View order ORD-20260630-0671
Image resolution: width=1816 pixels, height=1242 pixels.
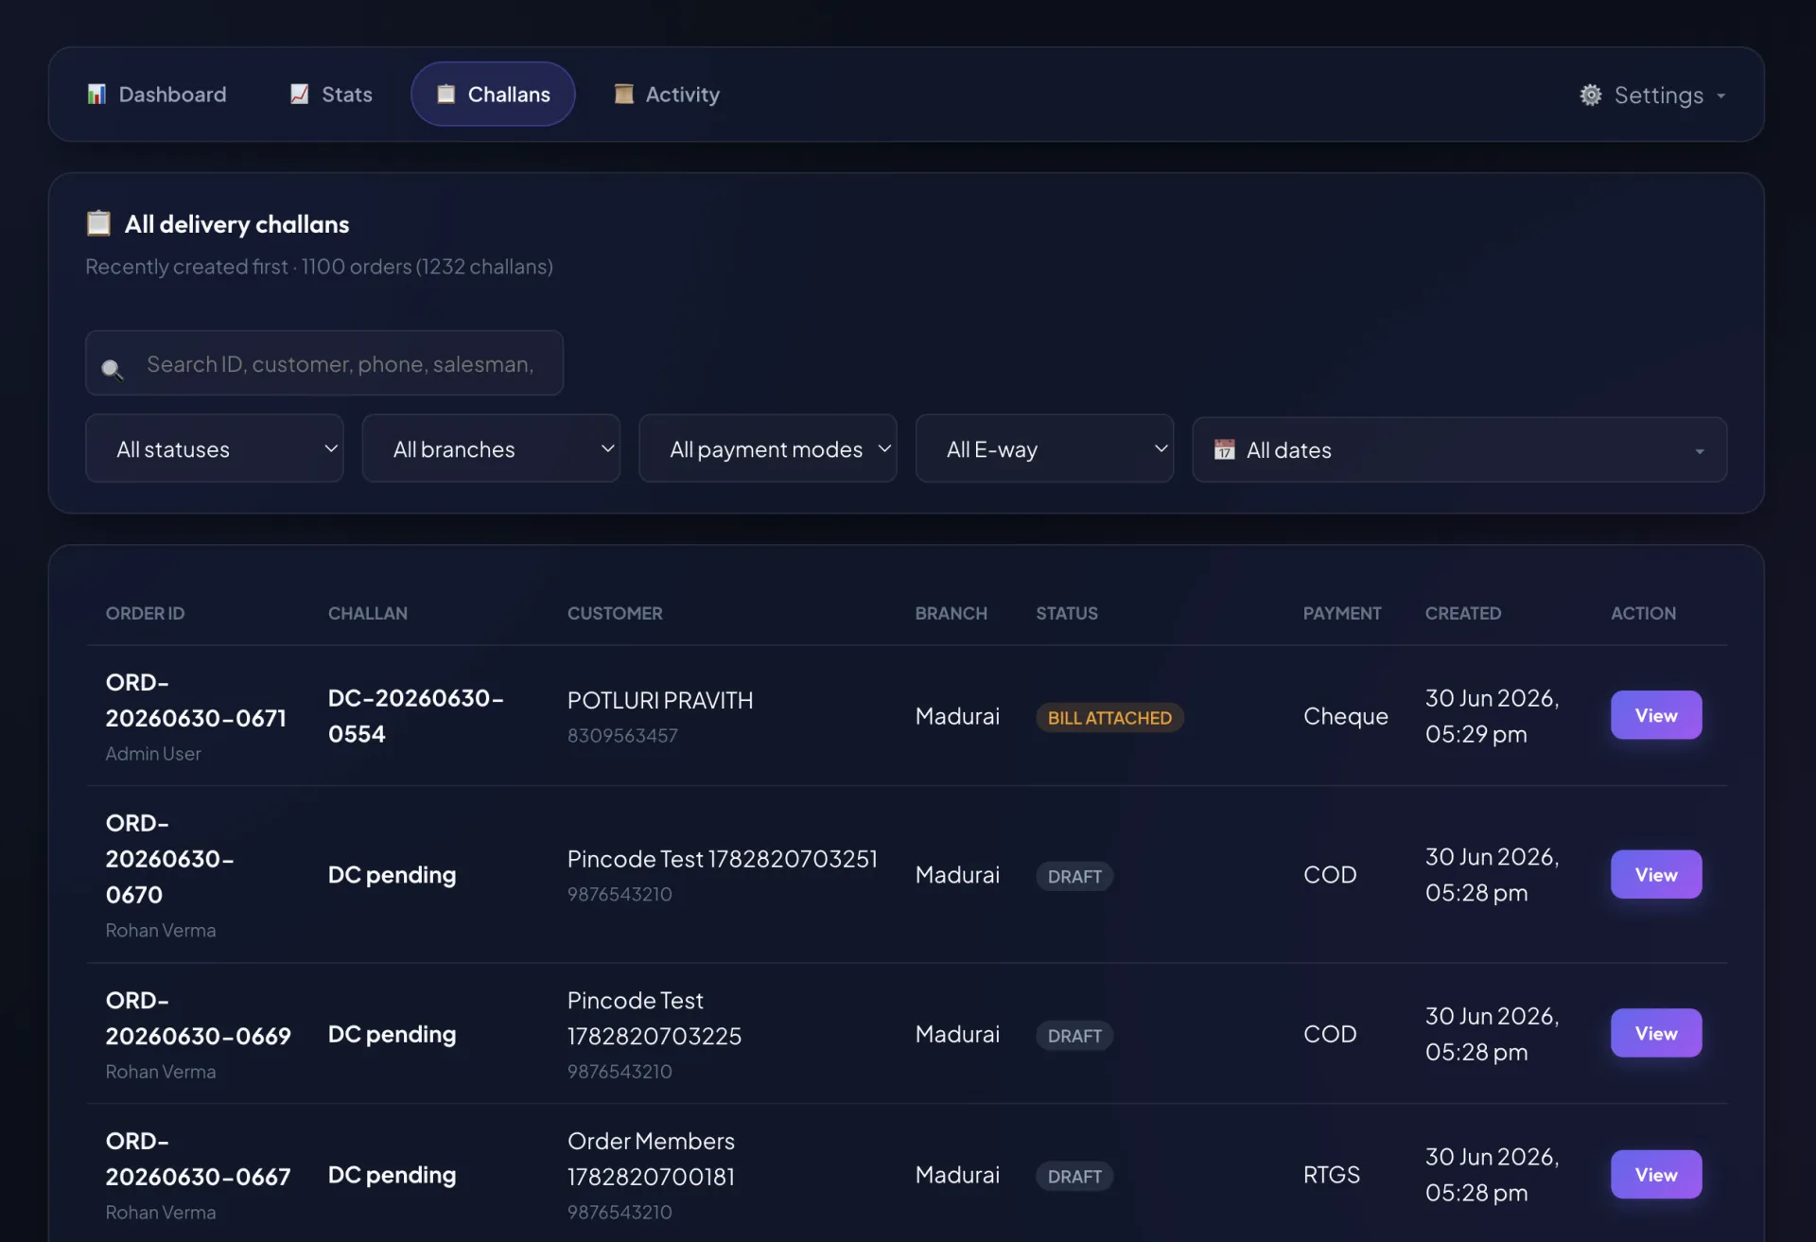[1656, 715]
